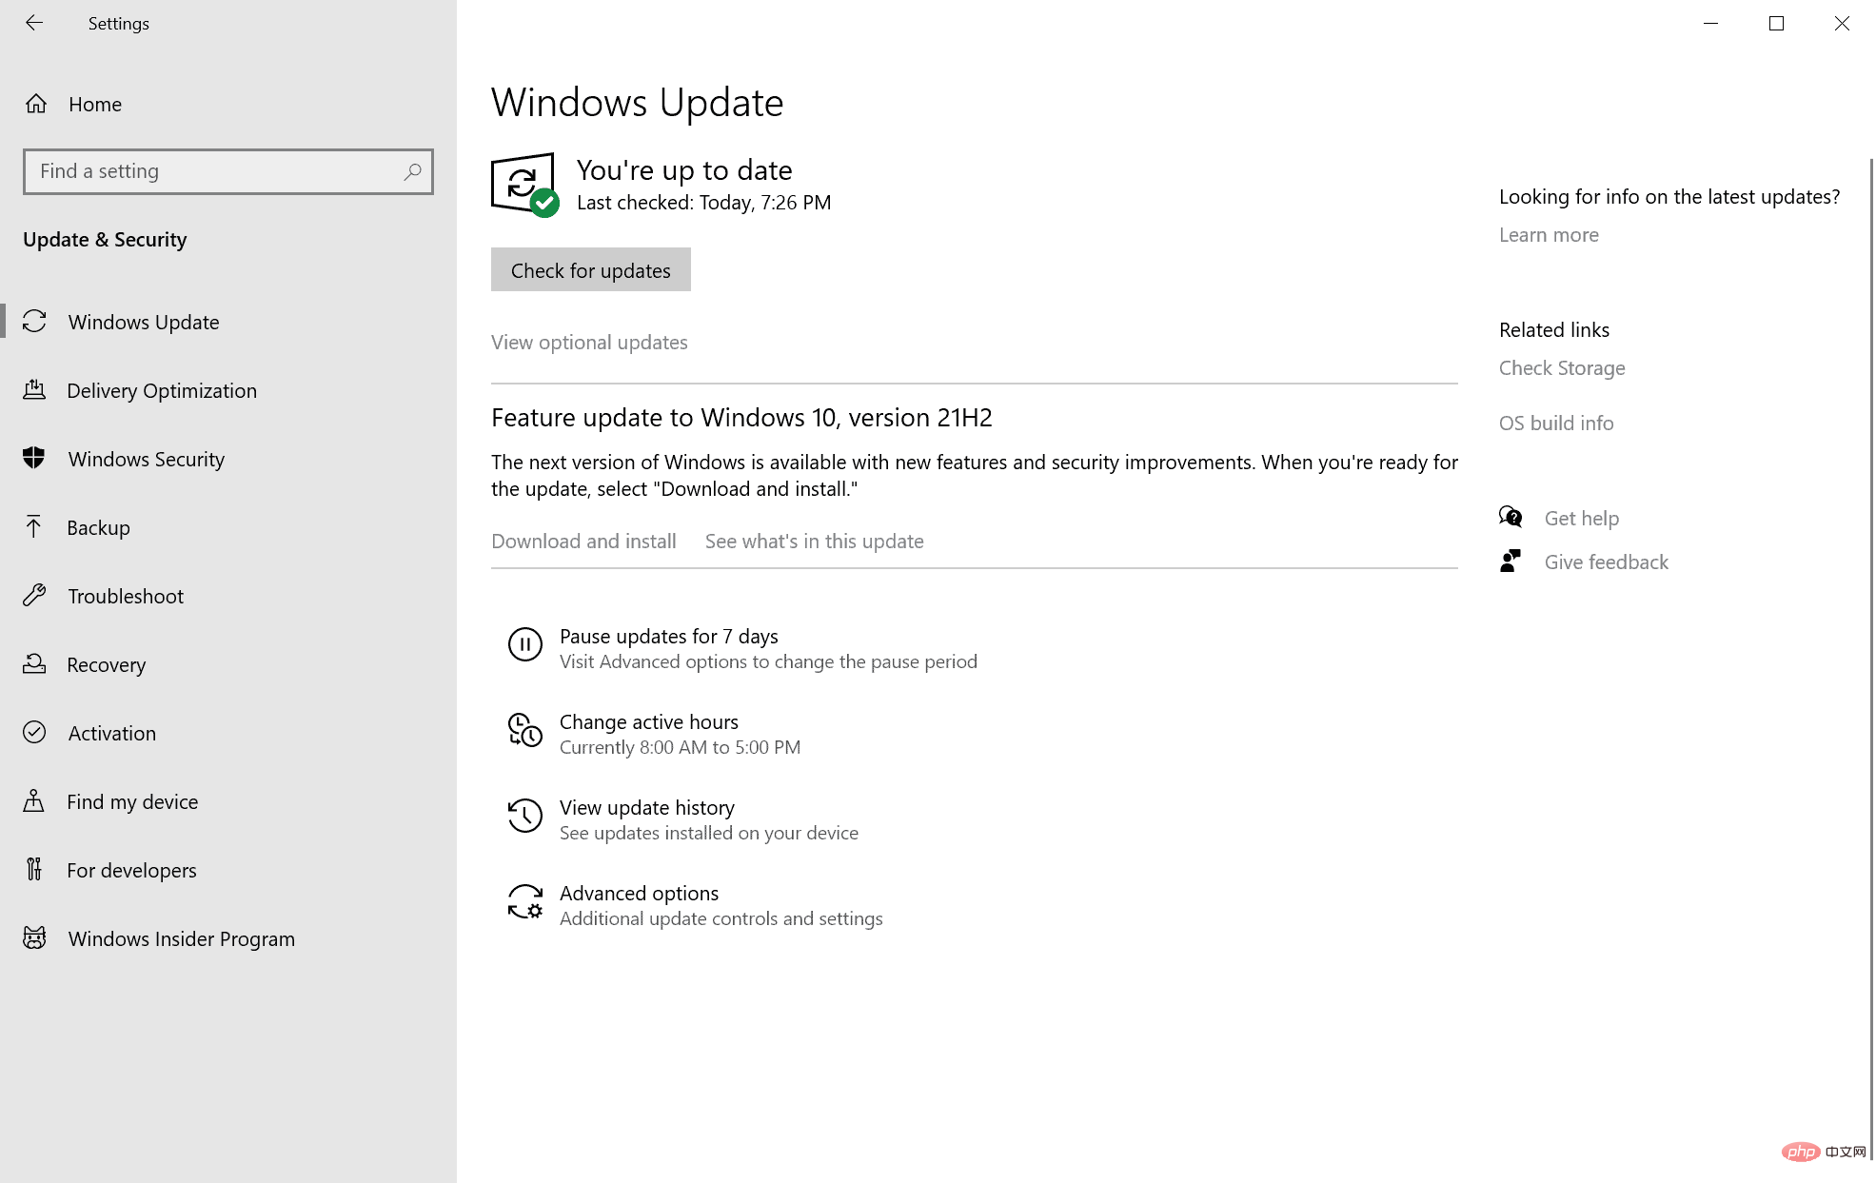
Task: Click the Delivery Optimization icon
Action: coord(37,390)
